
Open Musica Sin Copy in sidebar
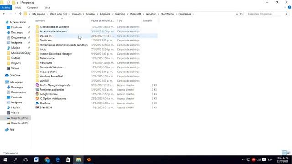coord(21,53)
